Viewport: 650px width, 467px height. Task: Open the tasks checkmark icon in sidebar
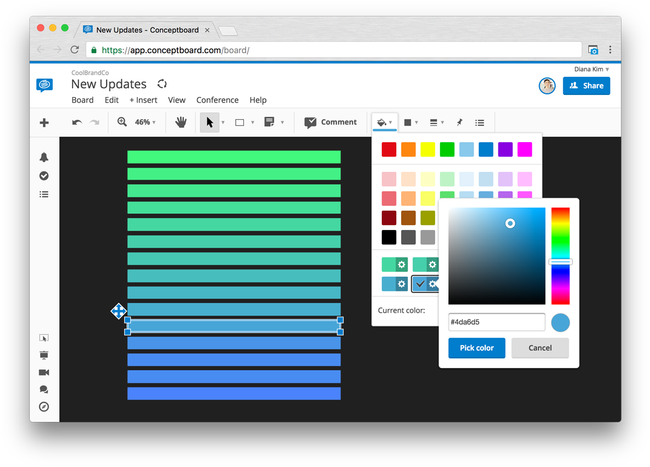point(44,176)
